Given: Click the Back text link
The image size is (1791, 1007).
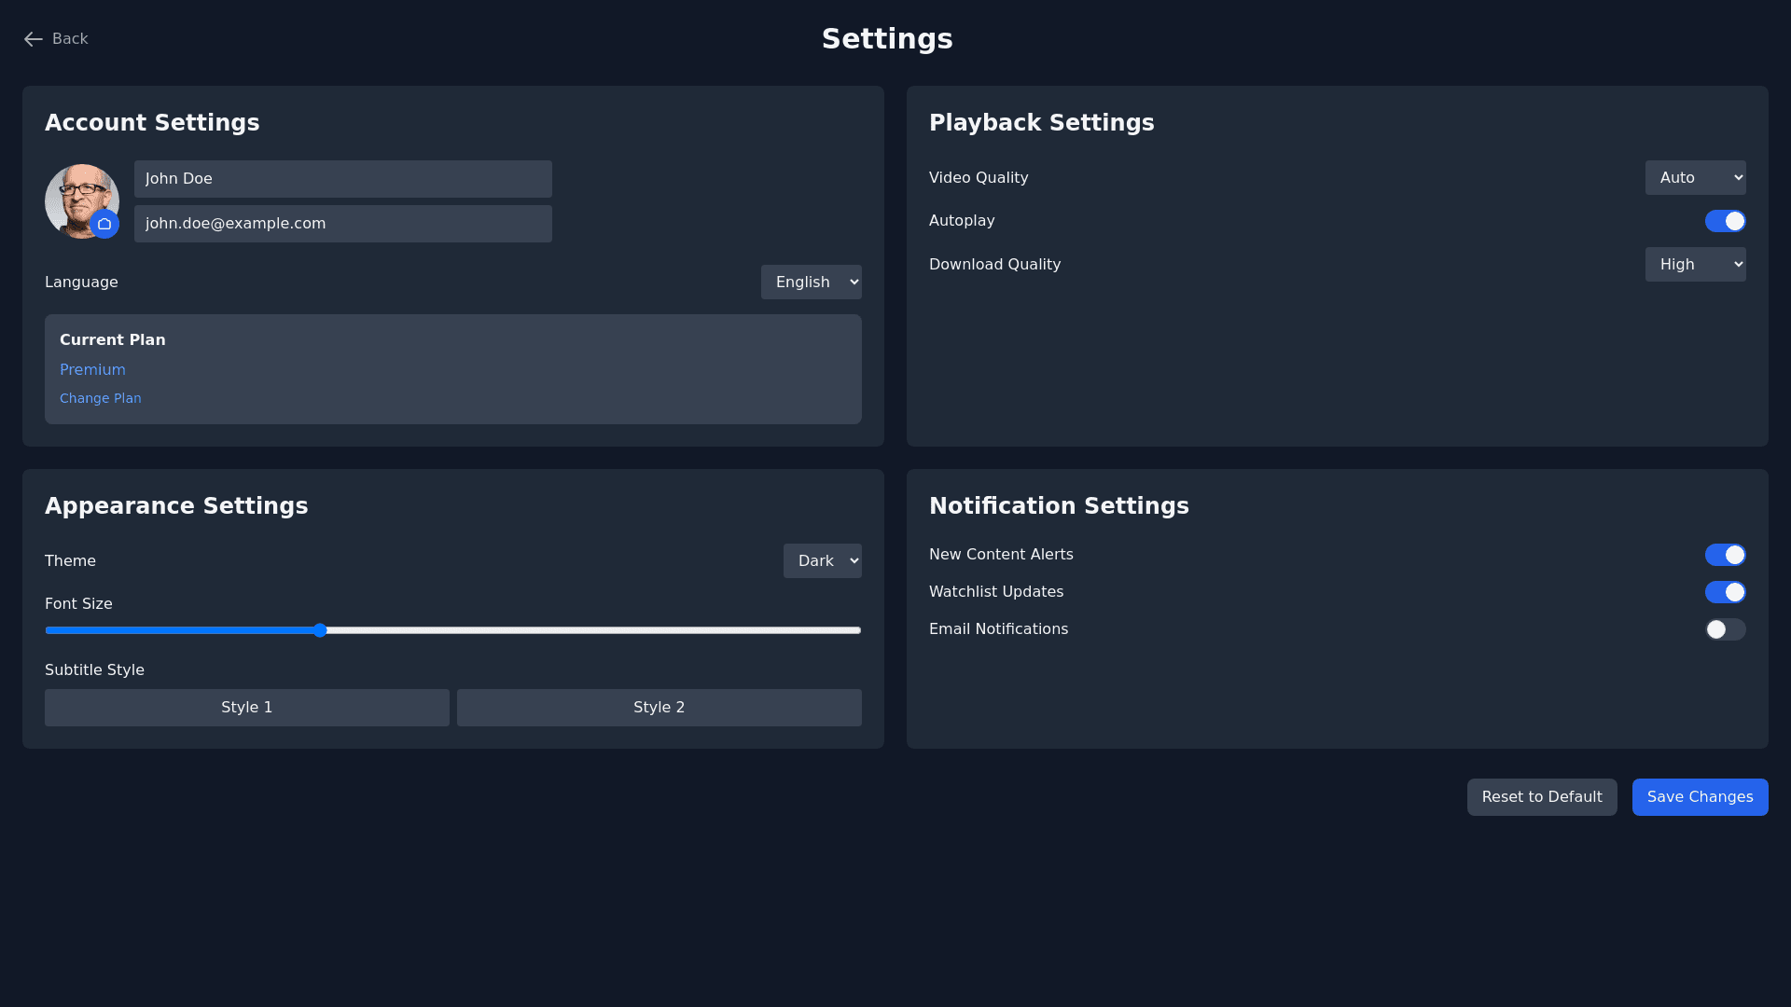Looking at the screenshot, I should tap(70, 39).
